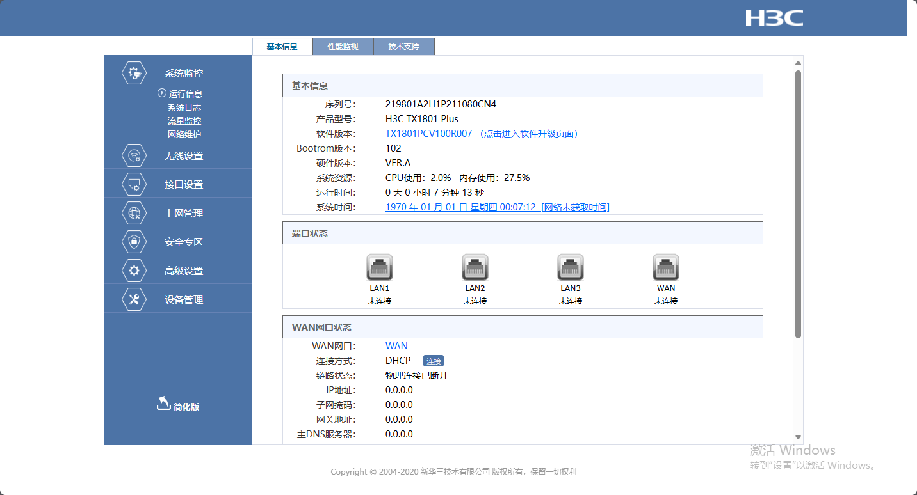Click the 安全专区 shield hexagon icon

134,242
